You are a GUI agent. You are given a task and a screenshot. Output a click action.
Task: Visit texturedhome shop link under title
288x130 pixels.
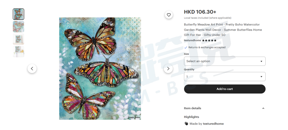pyautogui.click(x=193, y=41)
